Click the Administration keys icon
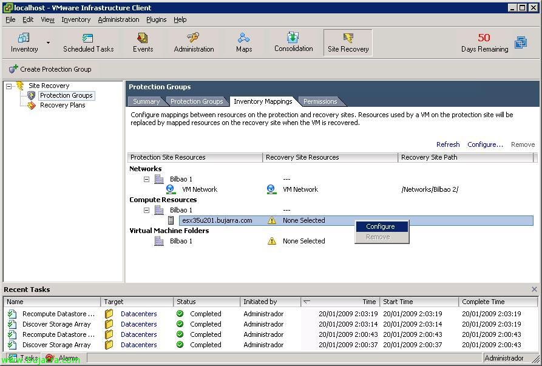This screenshot has width=542, height=366. coord(194,38)
